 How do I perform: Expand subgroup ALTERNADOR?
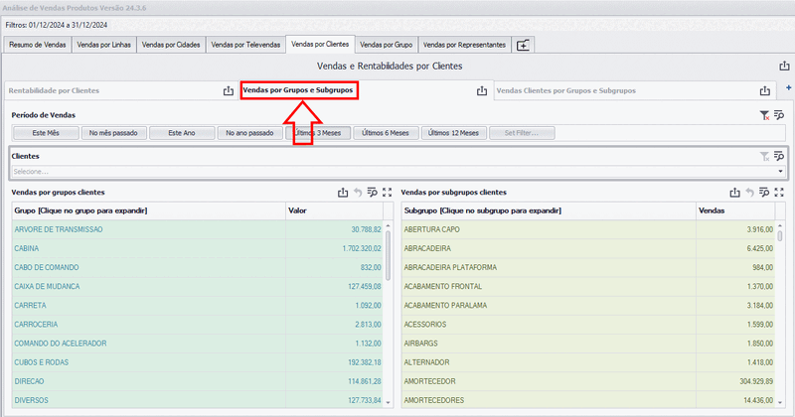426,362
